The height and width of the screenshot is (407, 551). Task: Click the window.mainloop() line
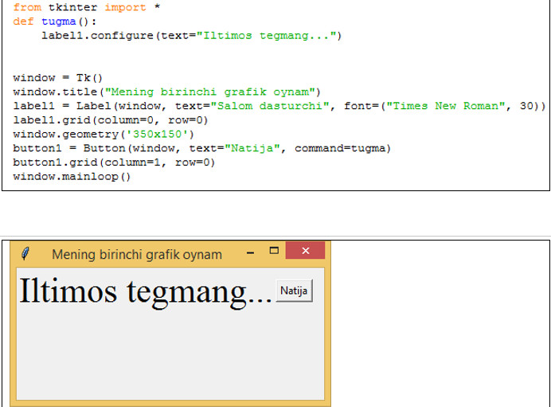[72, 176]
